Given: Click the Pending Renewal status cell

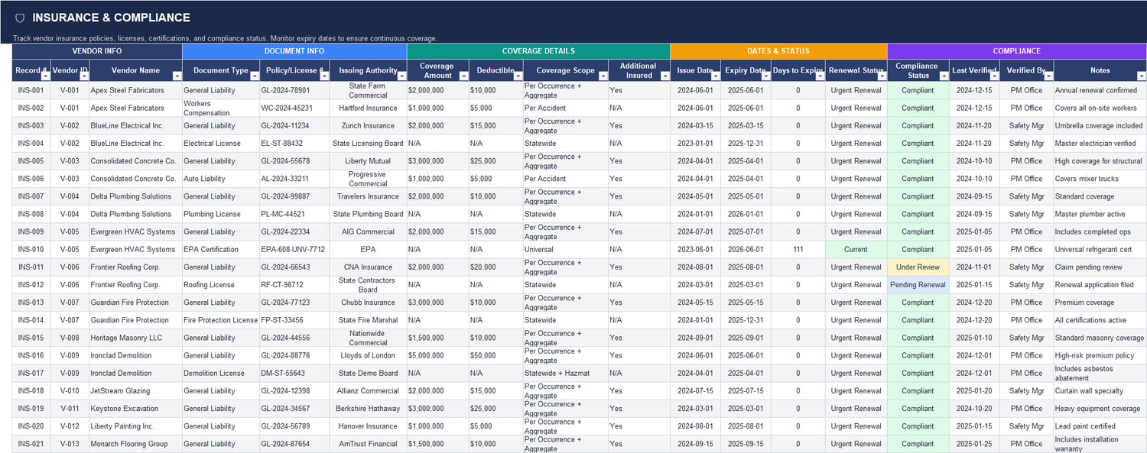Looking at the screenshot, I should point(918,285).
